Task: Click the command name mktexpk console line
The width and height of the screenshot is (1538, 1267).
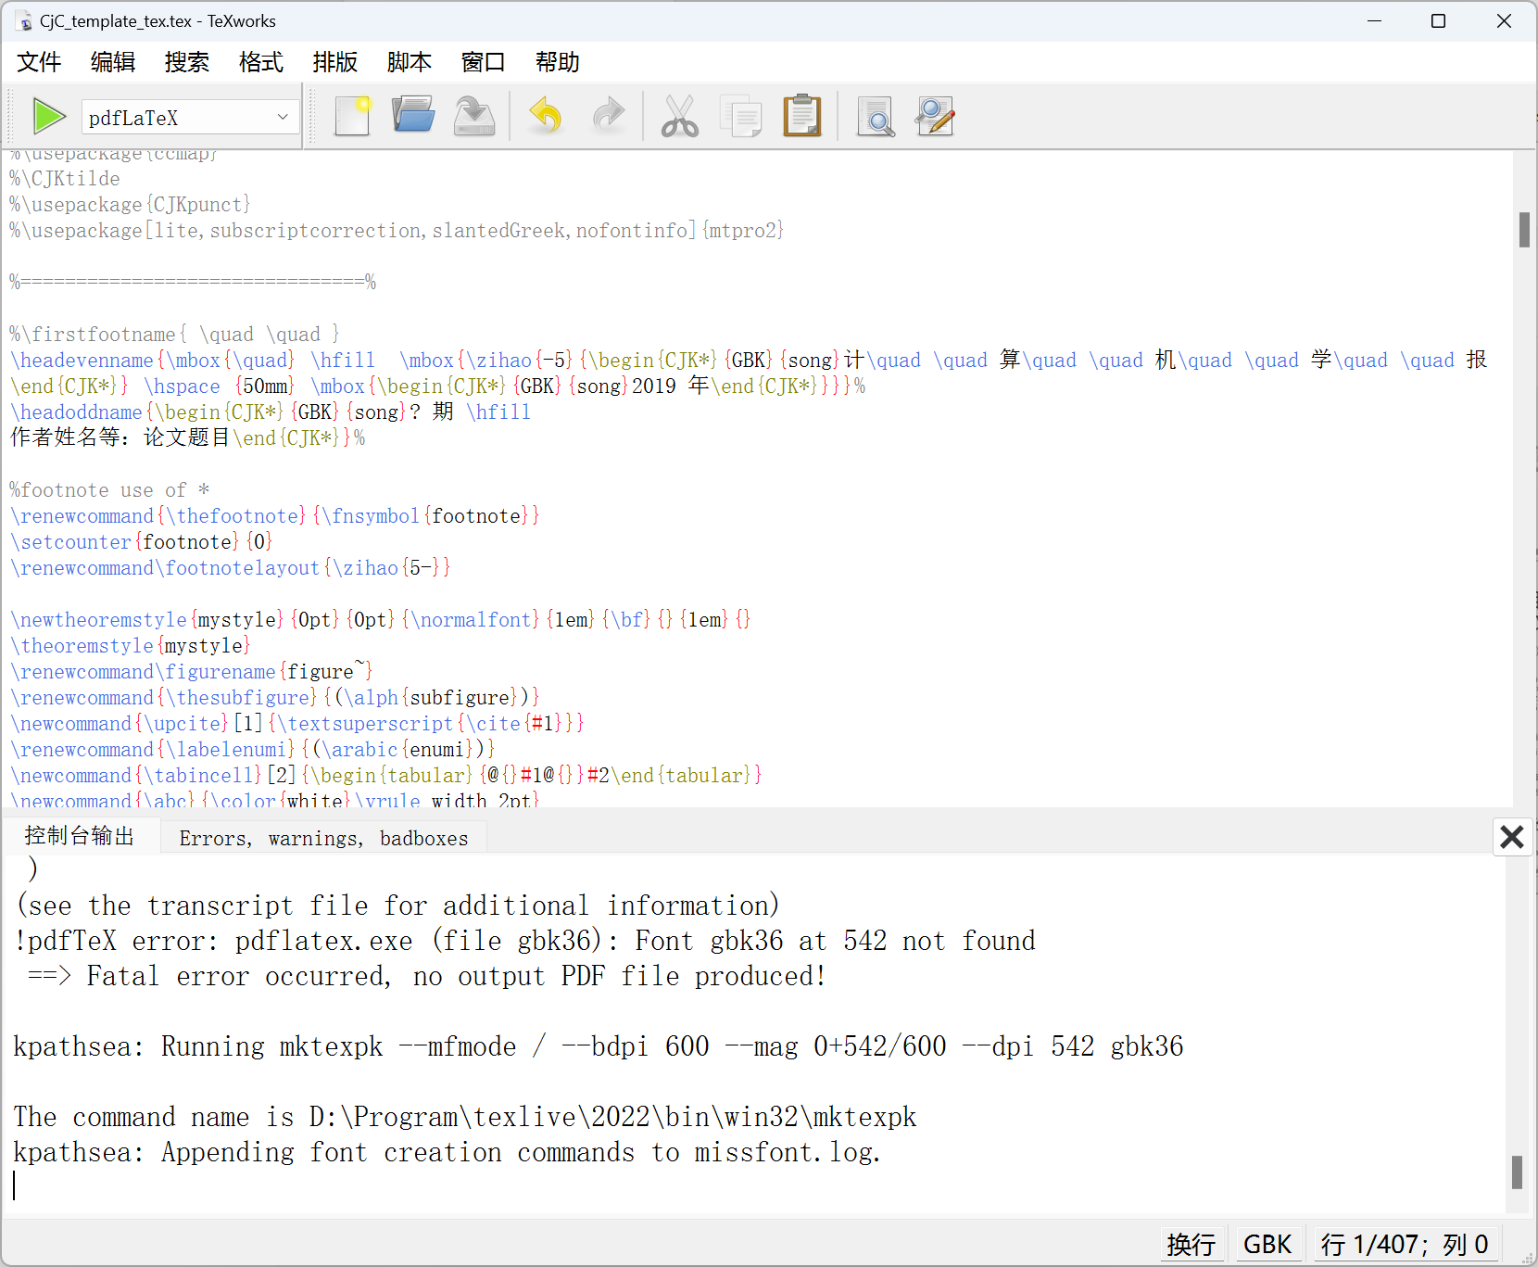Action: click(465, 1117)
